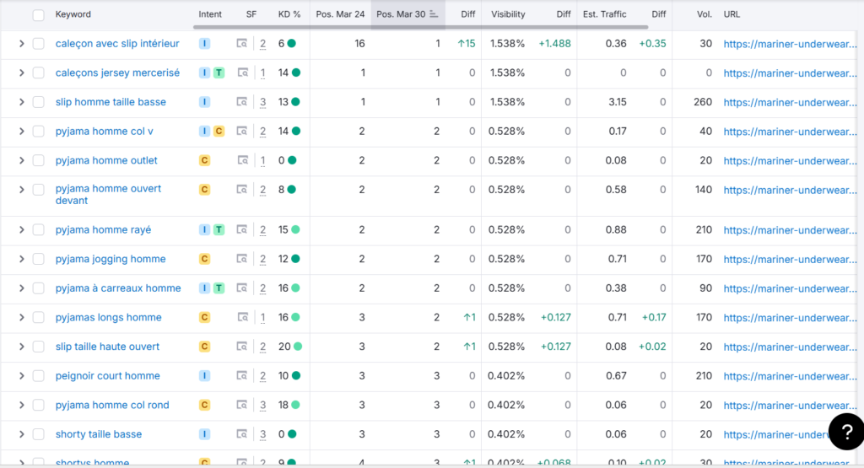864x468 pixels.
Task: Open SERP view icon for peignoir court homme
Action: (241, 375)
